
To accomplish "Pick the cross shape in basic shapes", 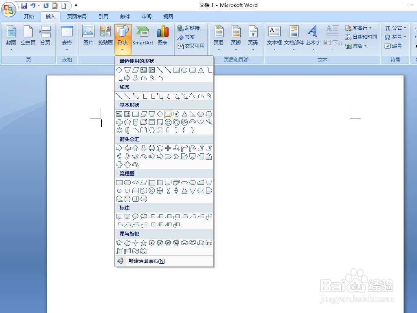I will coord(119,122).
